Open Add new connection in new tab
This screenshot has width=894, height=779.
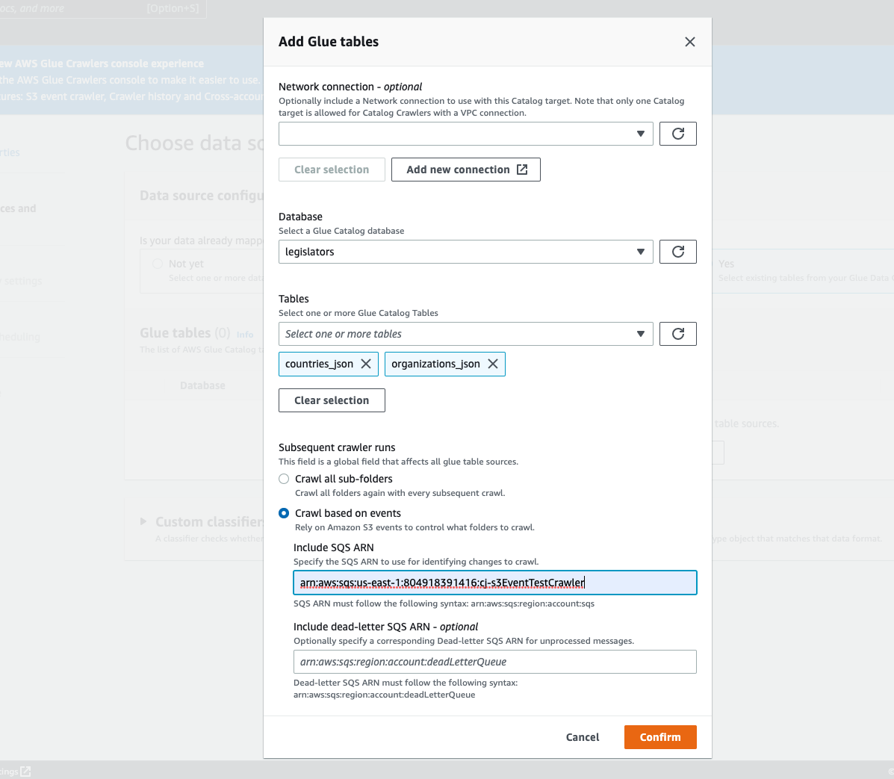[465, 170]
